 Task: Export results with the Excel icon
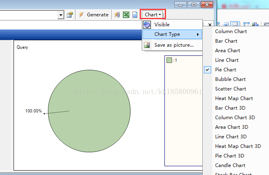[x=126, y=15]
